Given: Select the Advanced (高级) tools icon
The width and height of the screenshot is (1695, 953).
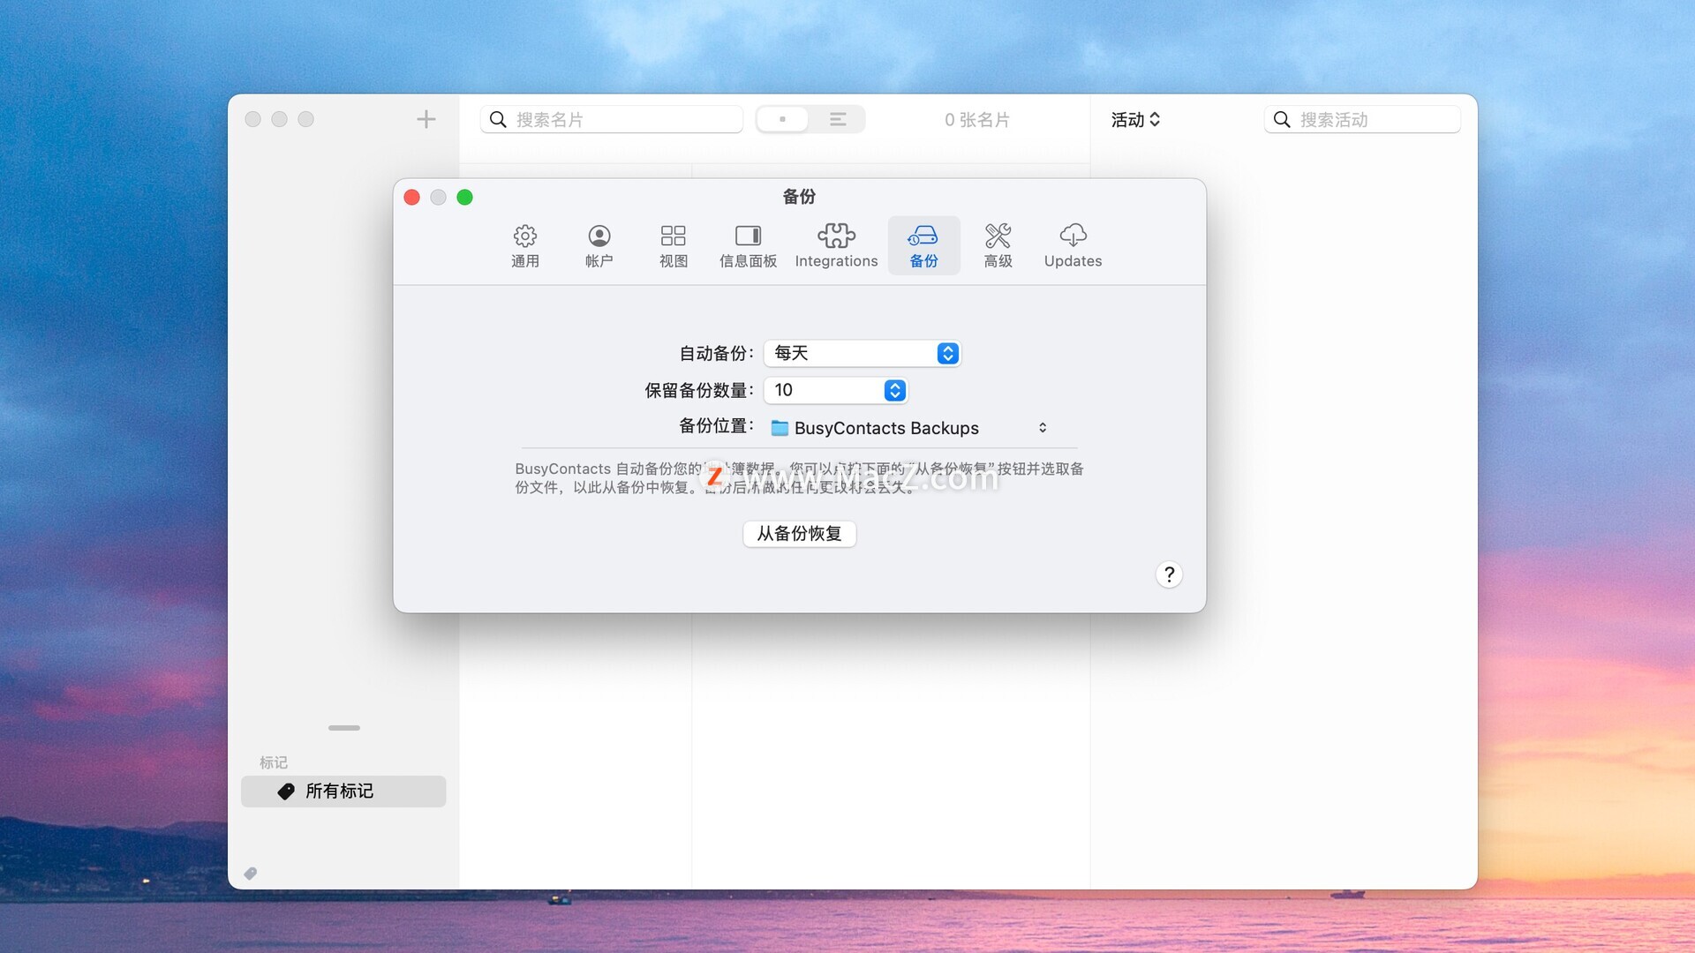Looking at the screenshot, I should point(998,245).
